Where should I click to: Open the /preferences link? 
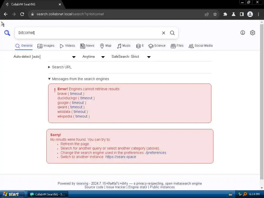pyautogui.click(x=156, y=153)
